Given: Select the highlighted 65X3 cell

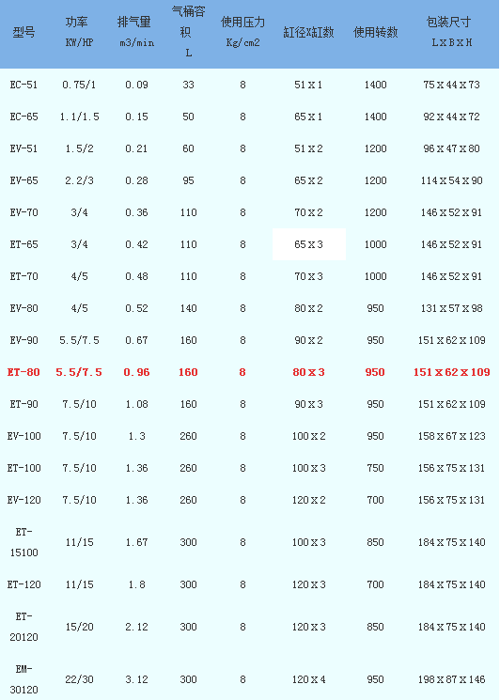Looking at the screenshot, I should tap(309, 244).
